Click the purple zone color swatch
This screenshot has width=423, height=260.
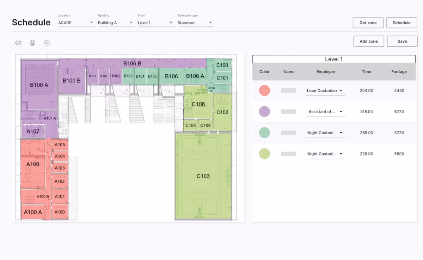(264, 112)
